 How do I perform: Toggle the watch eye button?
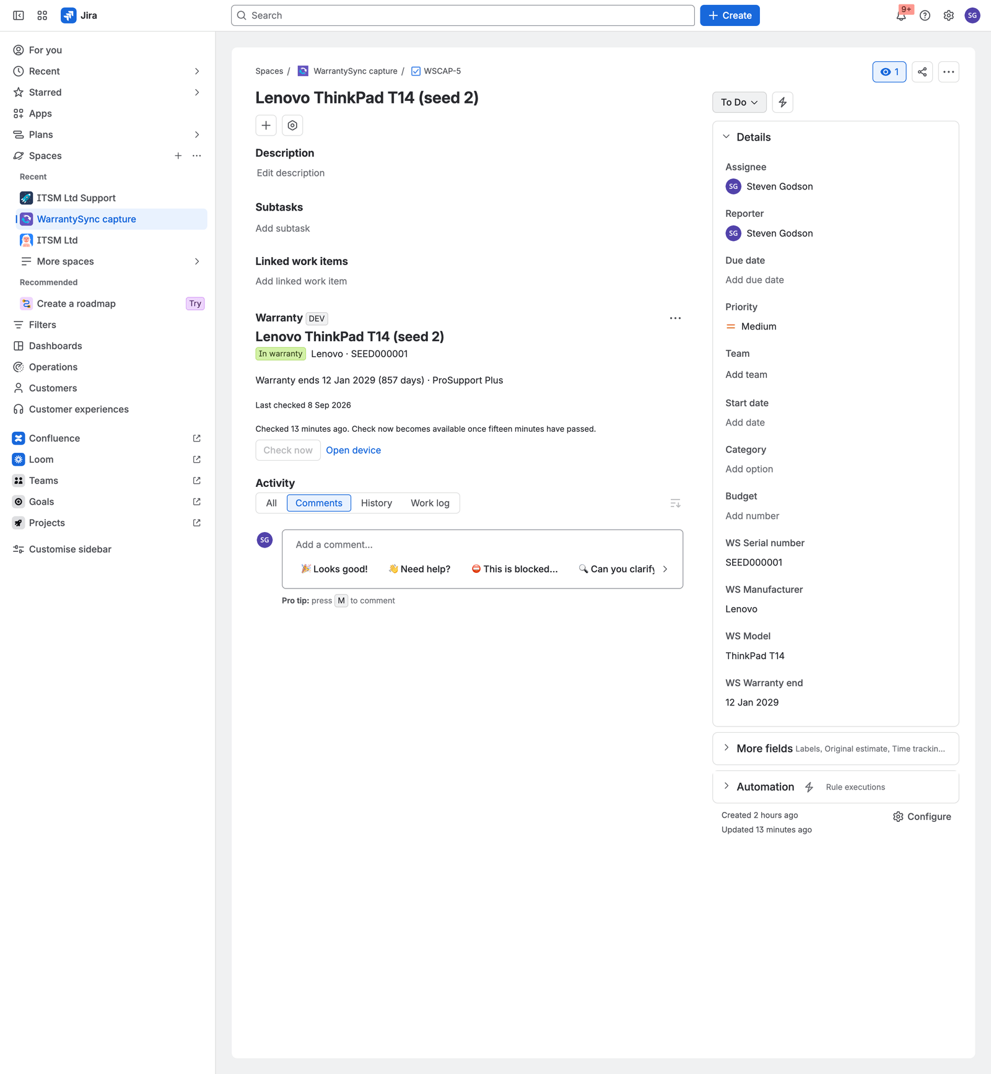[889, 72]
